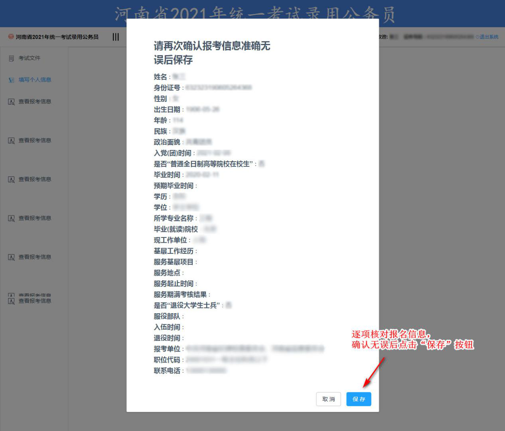Select the 填写个人信息 sidebar menu item

point(35,80)
